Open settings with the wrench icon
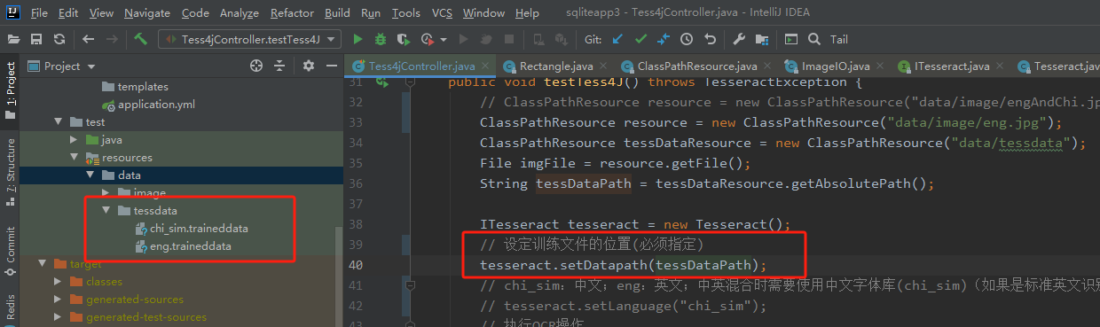The width and height of the screenshot is (1100, 327). pos(739,39)
